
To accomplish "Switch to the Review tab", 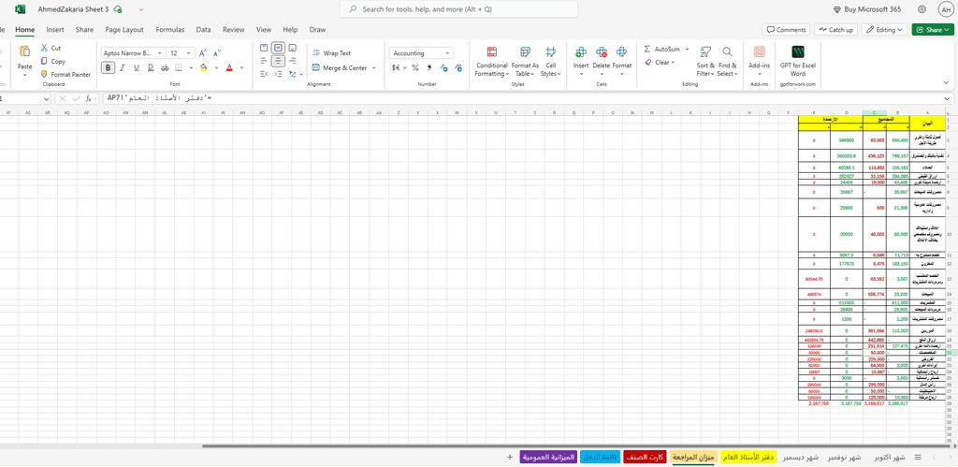I will click(x=233, y=29).
